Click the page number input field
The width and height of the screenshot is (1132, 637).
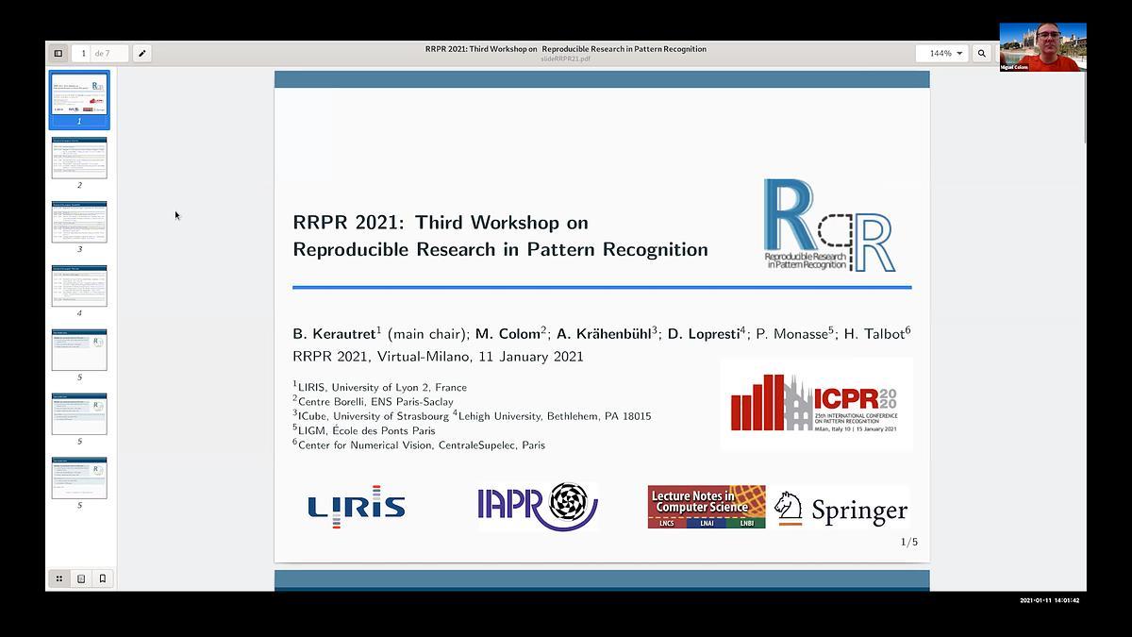click(x=83, y=54)
